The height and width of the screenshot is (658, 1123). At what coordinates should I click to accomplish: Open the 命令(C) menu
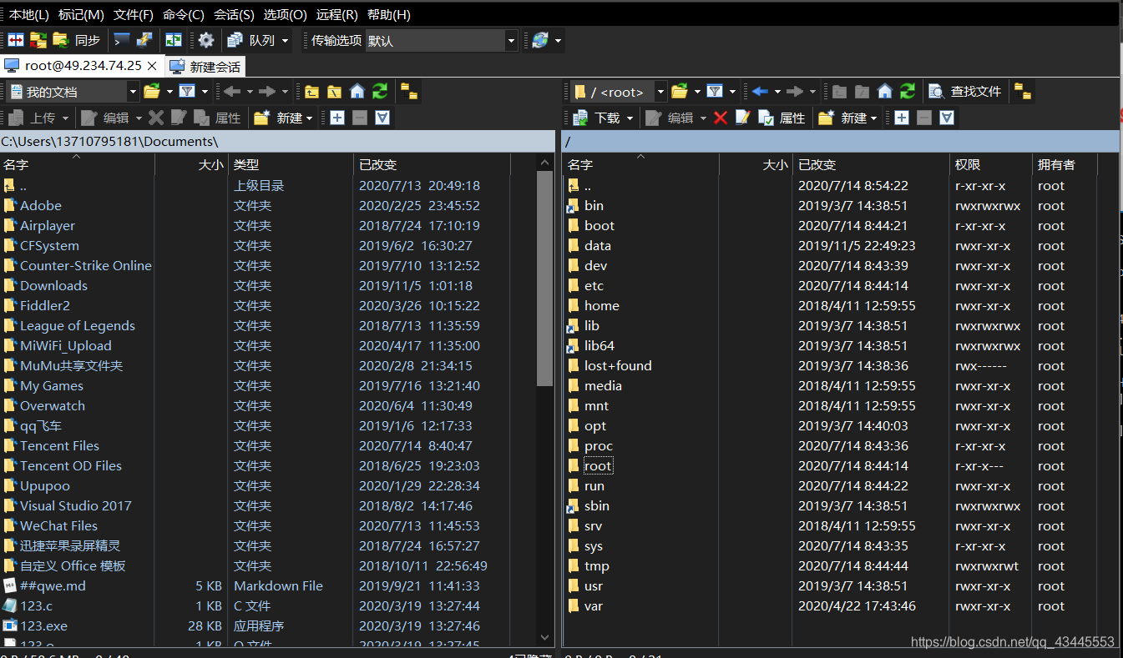(x=184, y=15)
